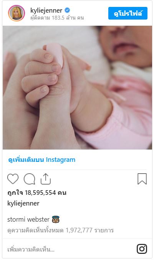
Task: Click the stormi webster caption text
Action: coord(28,219)
